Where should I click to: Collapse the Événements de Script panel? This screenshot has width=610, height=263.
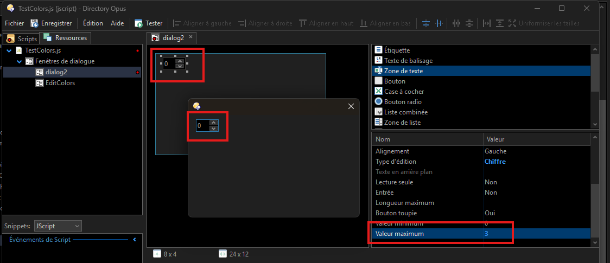pyautogui.click(x=135, y=239)
